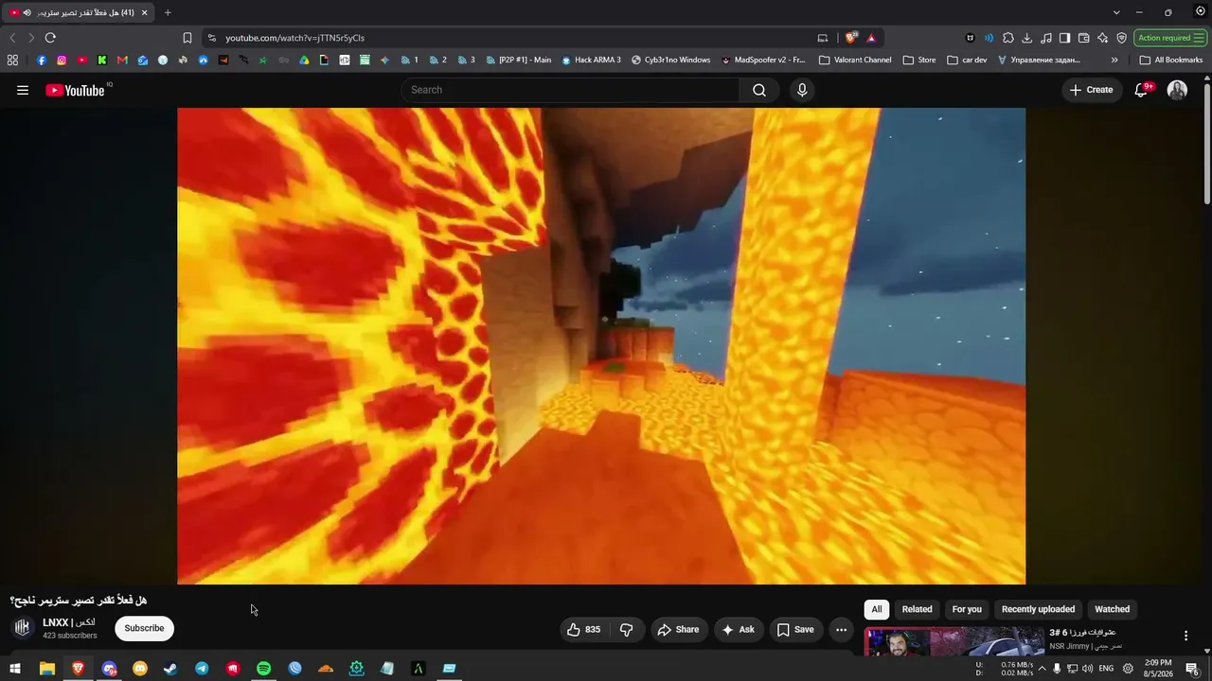1212x681 pixels.
Task: Close the YouTube tab
Action: tap(144, 12)
